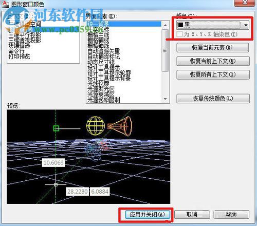Screen dimensions: 257x226
Task: Click the 取消 button
Action: point(192,214)
